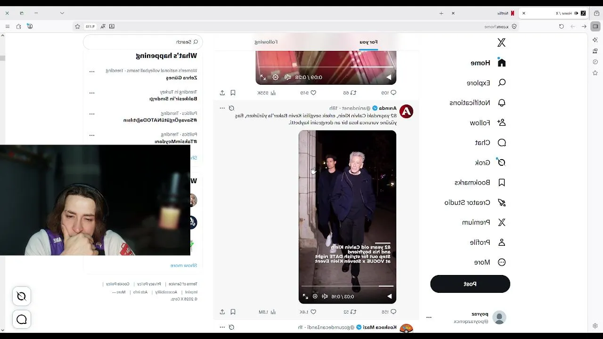Open browser account profile icon
This screenshot has height=339, width=603.
pyautogui.click(x=30, y=26)
